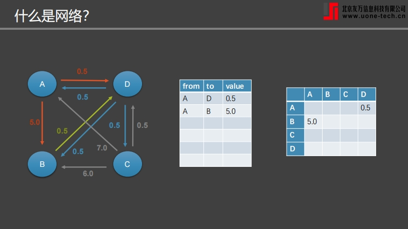408x229 pixels.
Task: Select the orange 5.0 edge weight label
Action: pyautogui.click(x=34, y=122)
